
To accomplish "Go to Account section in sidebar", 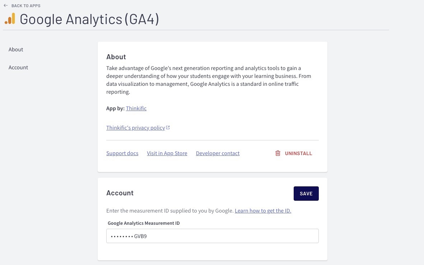I will [x=18, y=68].
